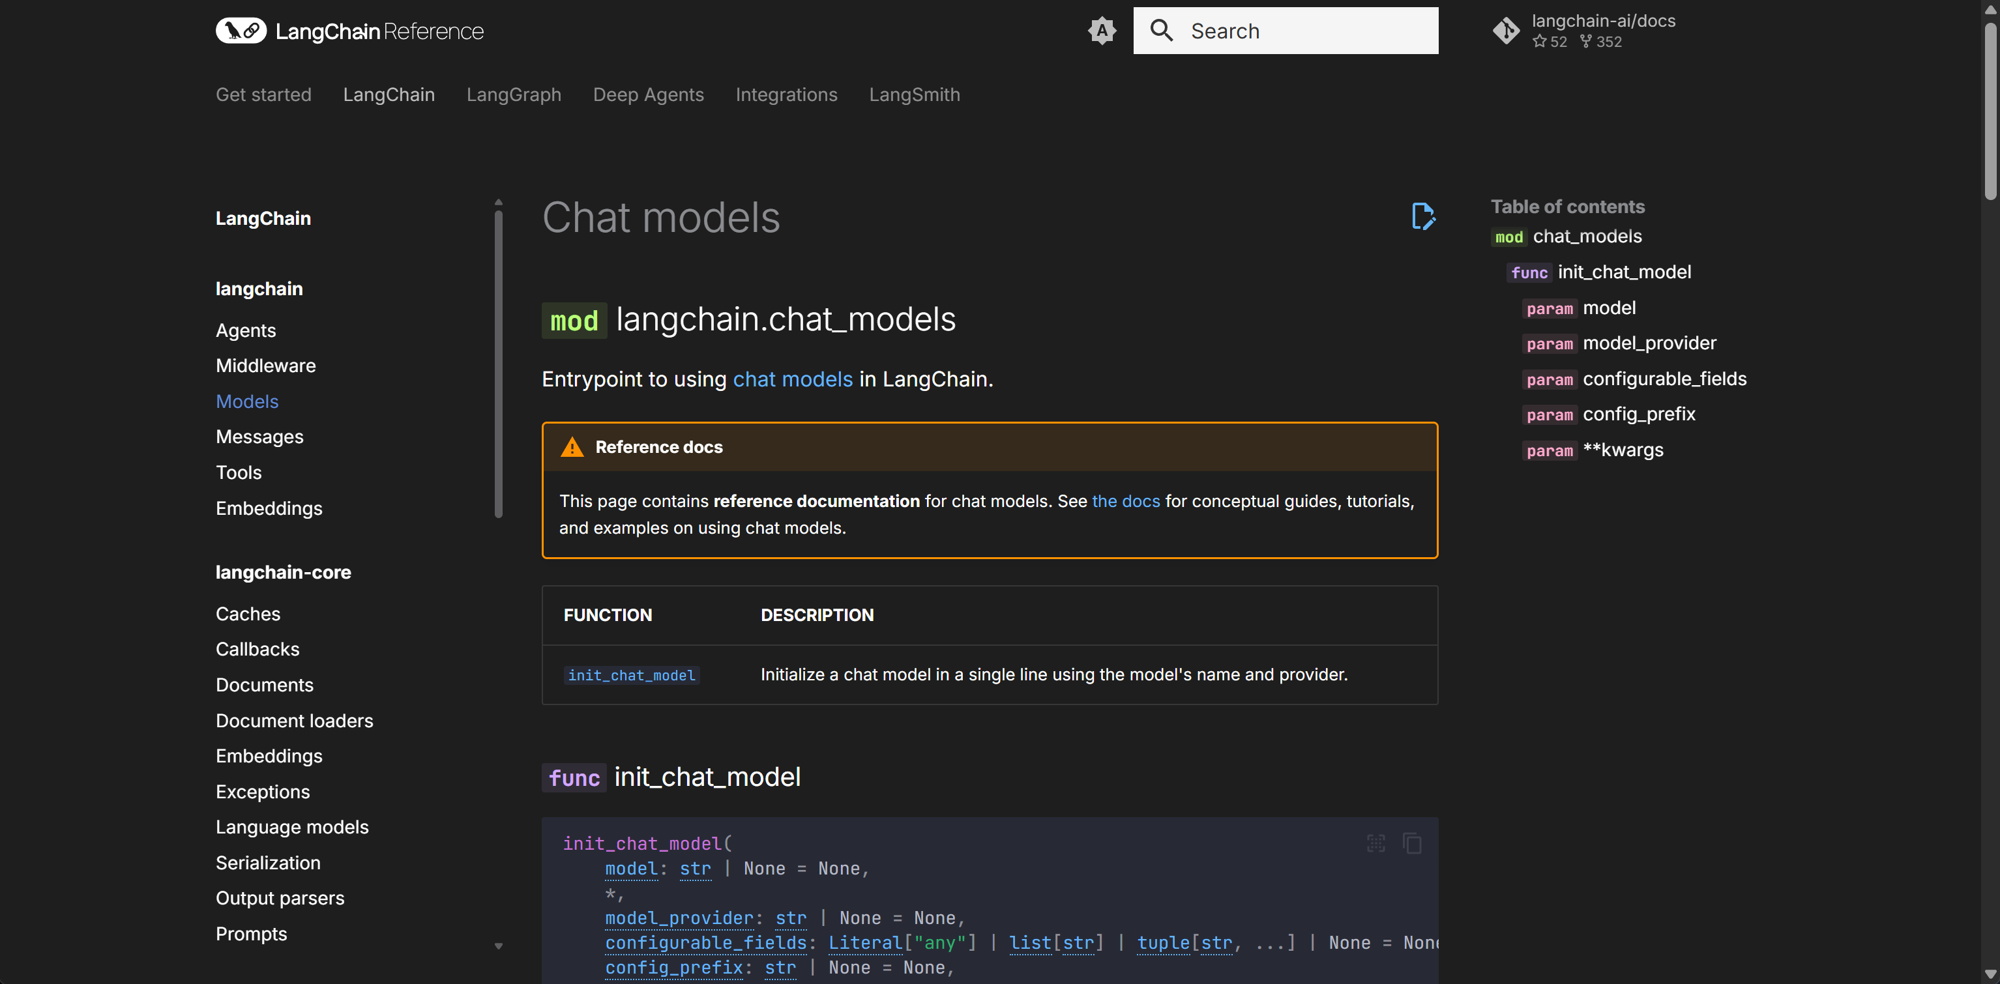The width and height of the screenshot is (2000, 984).
Task: Click the langchain sidebar section heading
Action: pos(259,289)
